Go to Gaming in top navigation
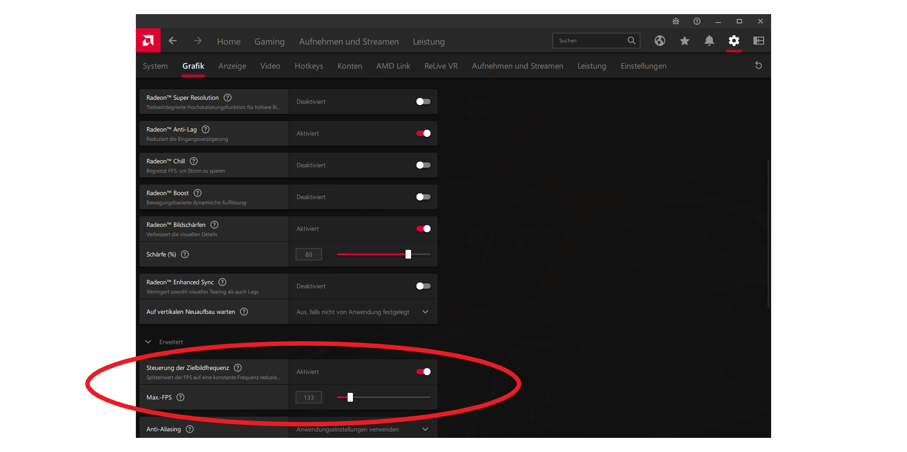 [270, 41]
